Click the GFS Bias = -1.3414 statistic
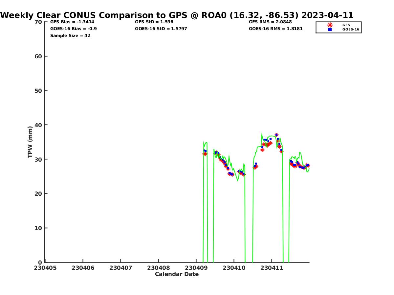This screenshot has width=394, height=295. click(x=72, y=22)
